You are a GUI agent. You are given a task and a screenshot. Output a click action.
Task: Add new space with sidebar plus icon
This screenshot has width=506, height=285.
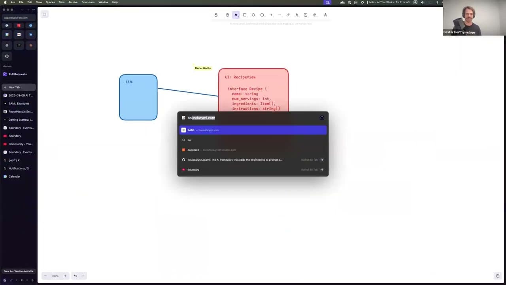tap(33, 280)
